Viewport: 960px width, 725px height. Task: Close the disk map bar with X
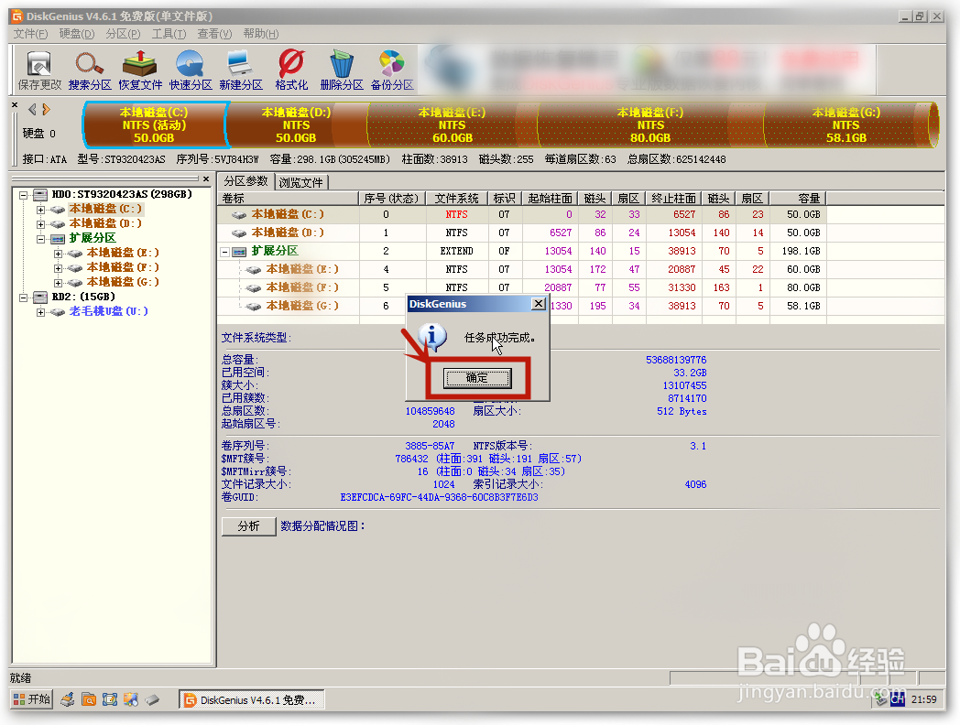pyautogui.click(x=15, y=105)
